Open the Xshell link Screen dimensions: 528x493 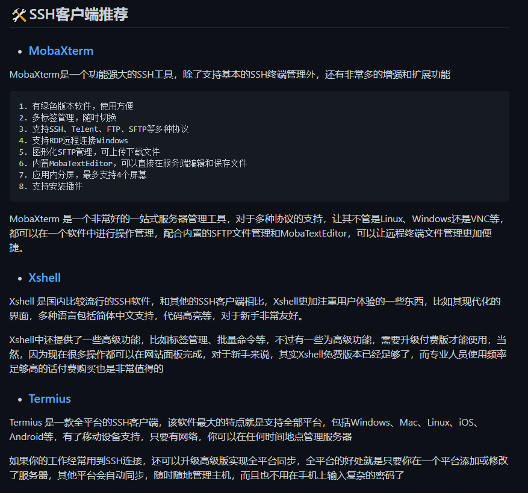[45, 278]
